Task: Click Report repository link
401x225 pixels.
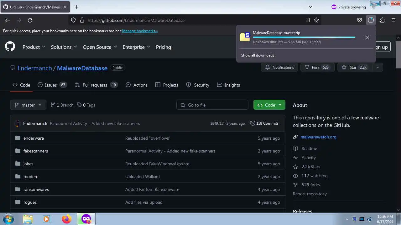Action: click(310, 194)
